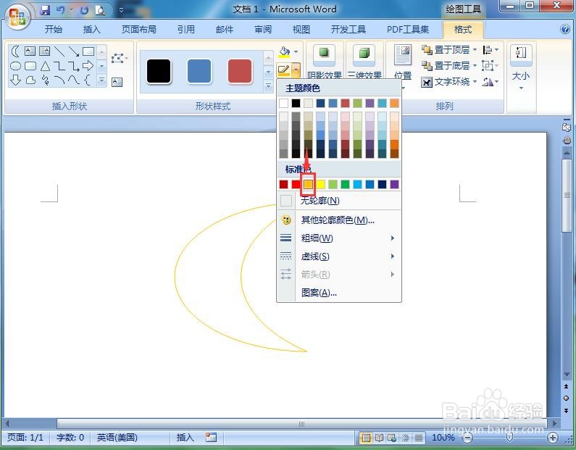Select the arrow line shape

click(x=74, y=51)
